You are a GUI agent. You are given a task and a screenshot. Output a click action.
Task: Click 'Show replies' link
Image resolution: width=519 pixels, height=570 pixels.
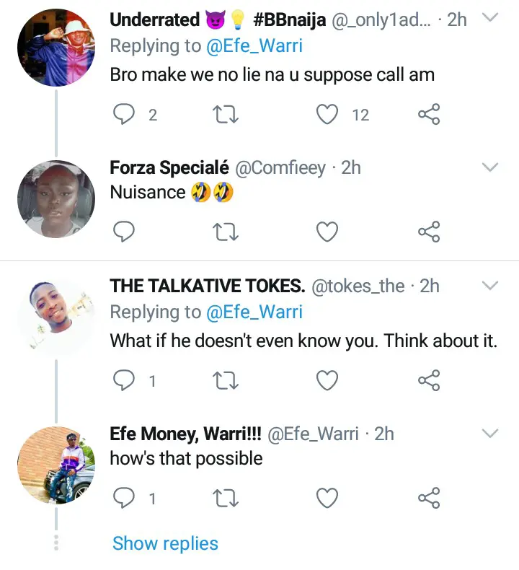point(165,543)
